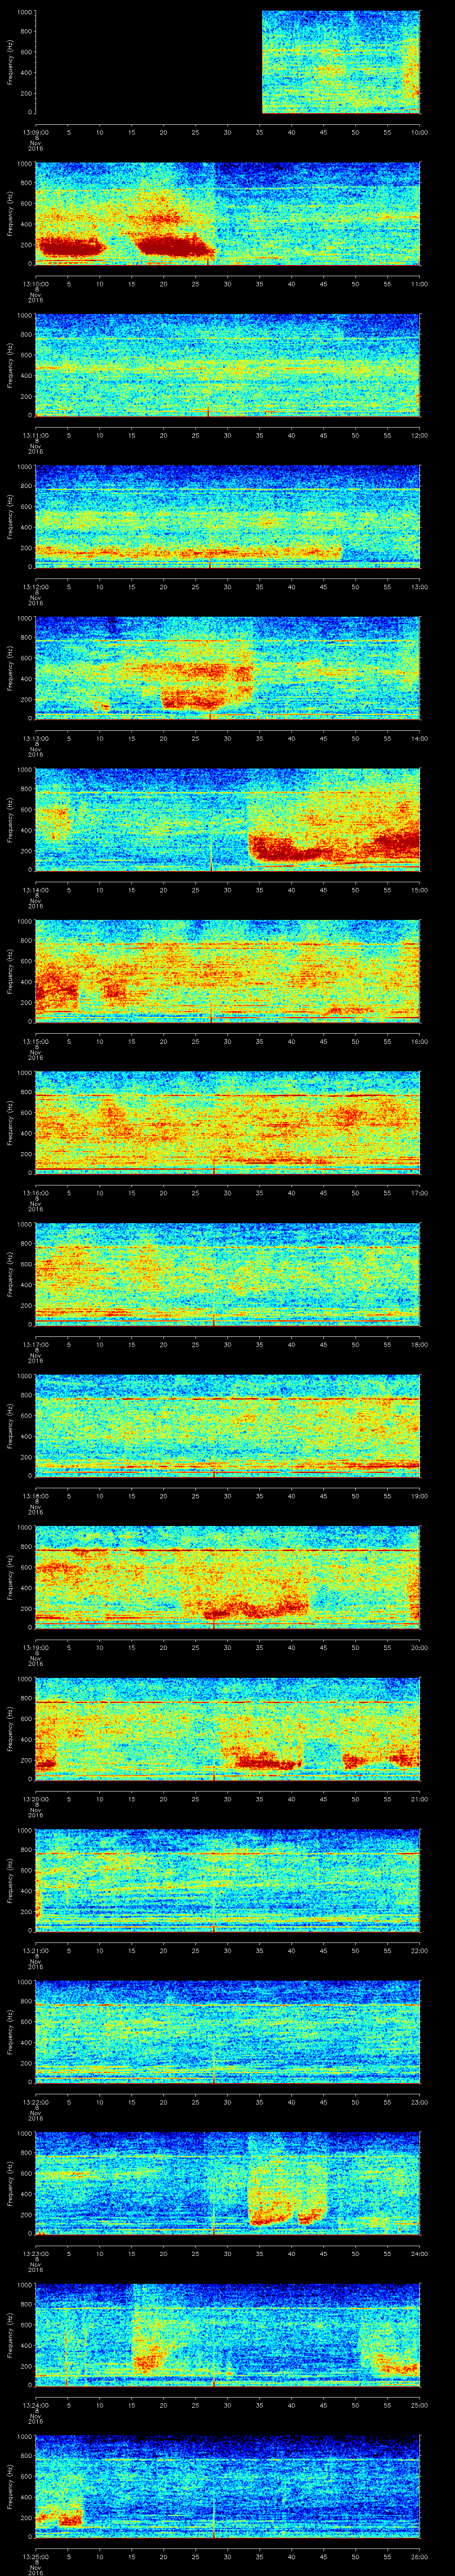Image resolution: width=455 pixels, height=2576 pixels.
Task: Select the spectrogram panel starting at 13:18:00
Action: (x=227, y=1426)
